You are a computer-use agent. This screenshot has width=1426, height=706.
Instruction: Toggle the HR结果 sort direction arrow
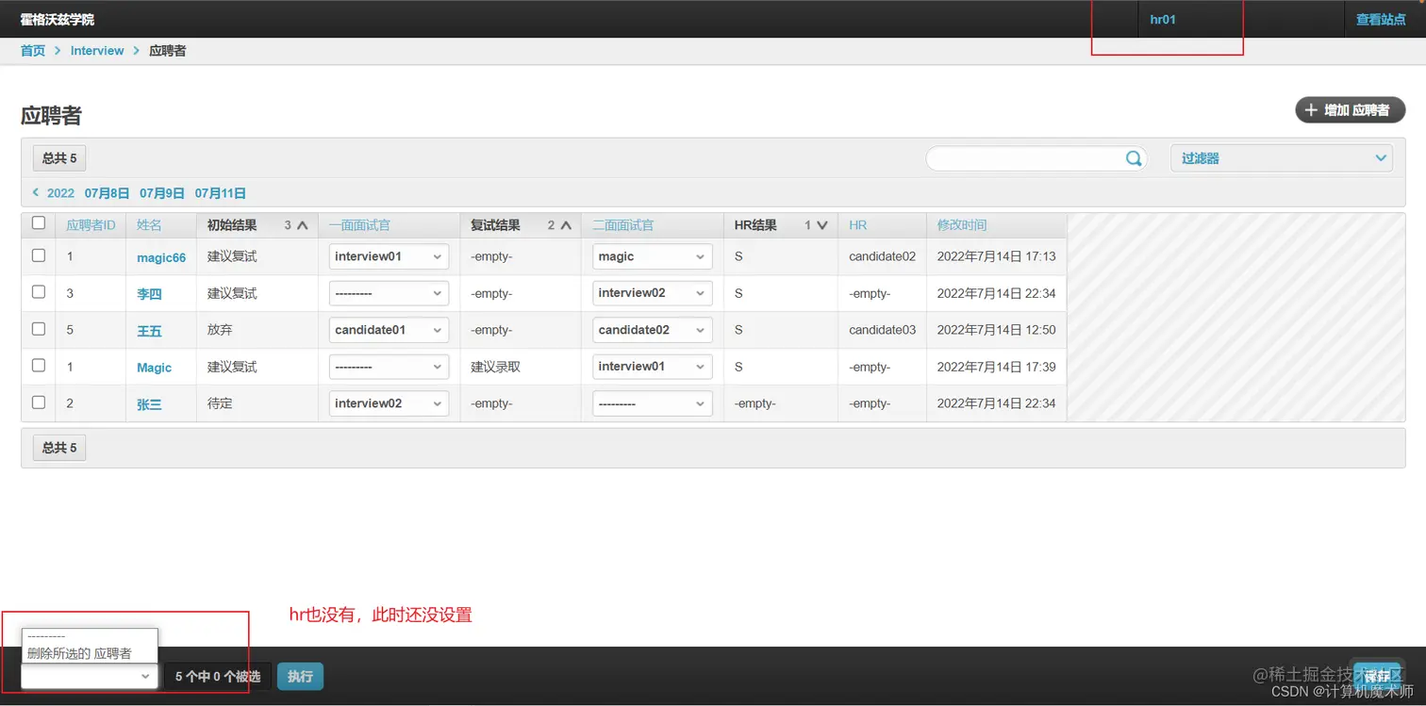tap(822, 225)
